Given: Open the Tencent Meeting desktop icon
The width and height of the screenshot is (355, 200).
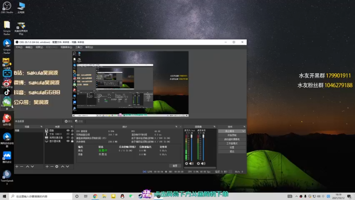Looking at the screenshot, I should [7, 157].
